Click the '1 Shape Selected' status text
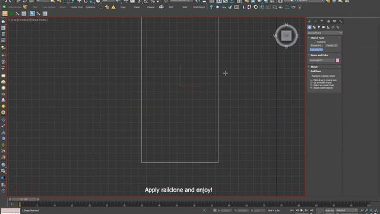Viewport: 380px width, 214px height. pos(30,210)
